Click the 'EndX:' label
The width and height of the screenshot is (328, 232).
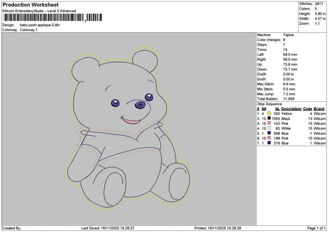pyautogui.click(x=262, y=74)
